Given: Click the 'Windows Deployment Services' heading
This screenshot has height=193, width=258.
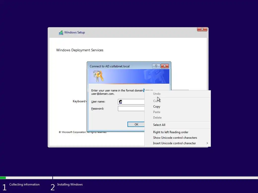Looking at the screenshot, I should point(80,50).
